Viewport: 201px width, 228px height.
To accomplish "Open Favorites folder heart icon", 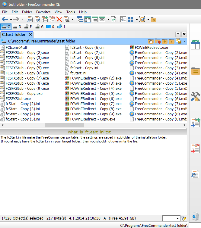I will (158, 41).
